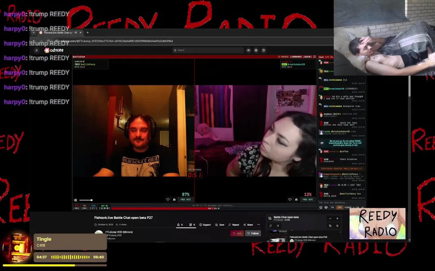Toggle SFX button in chat input bar

(x=340, y=207)
